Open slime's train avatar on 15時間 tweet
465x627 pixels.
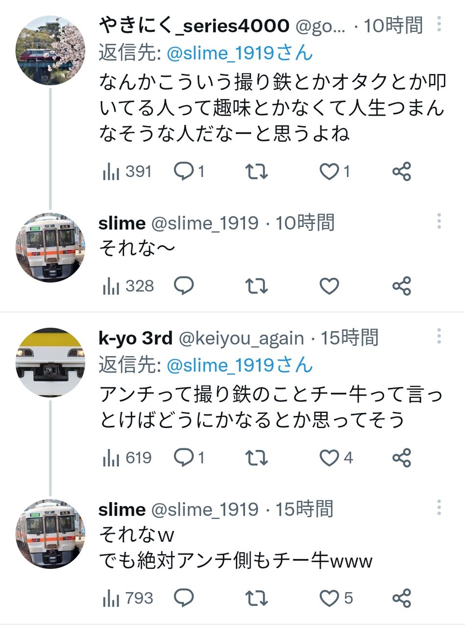click(50, 534)
